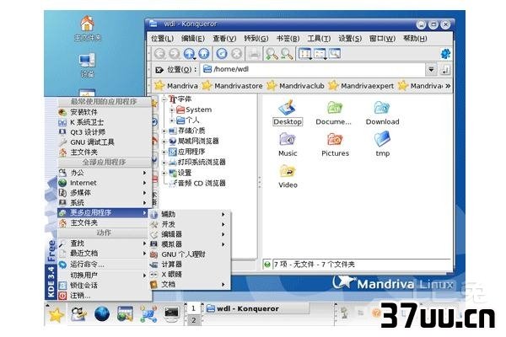Open the home folder desktop icon

pos(87,28)
